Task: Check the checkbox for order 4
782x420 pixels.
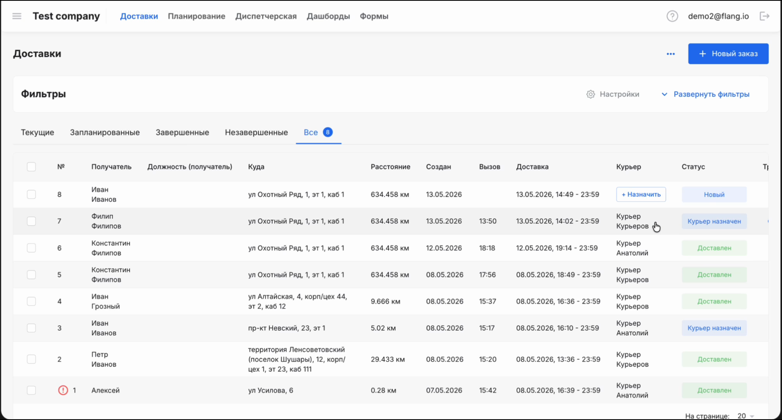Action: tap(31, 301)
